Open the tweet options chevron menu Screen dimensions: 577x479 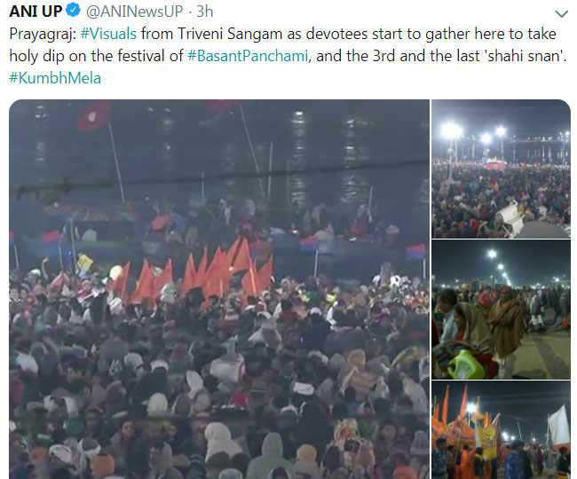point(561,14)
